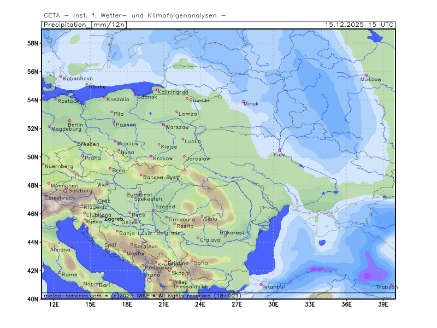This screenshot has height=328, width=437.
Task: Click the Trabzon marker at right edge
Action: click(x=392, y=285)
